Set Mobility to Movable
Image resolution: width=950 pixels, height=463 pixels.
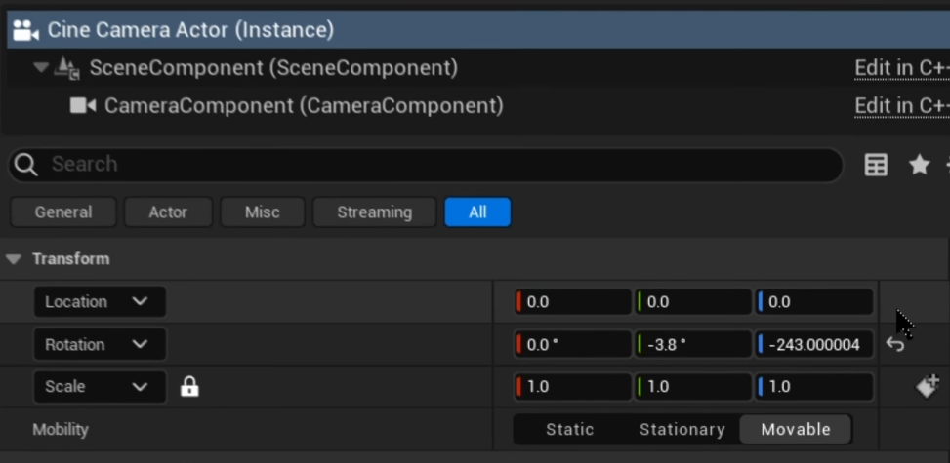[x=795, y=429]
